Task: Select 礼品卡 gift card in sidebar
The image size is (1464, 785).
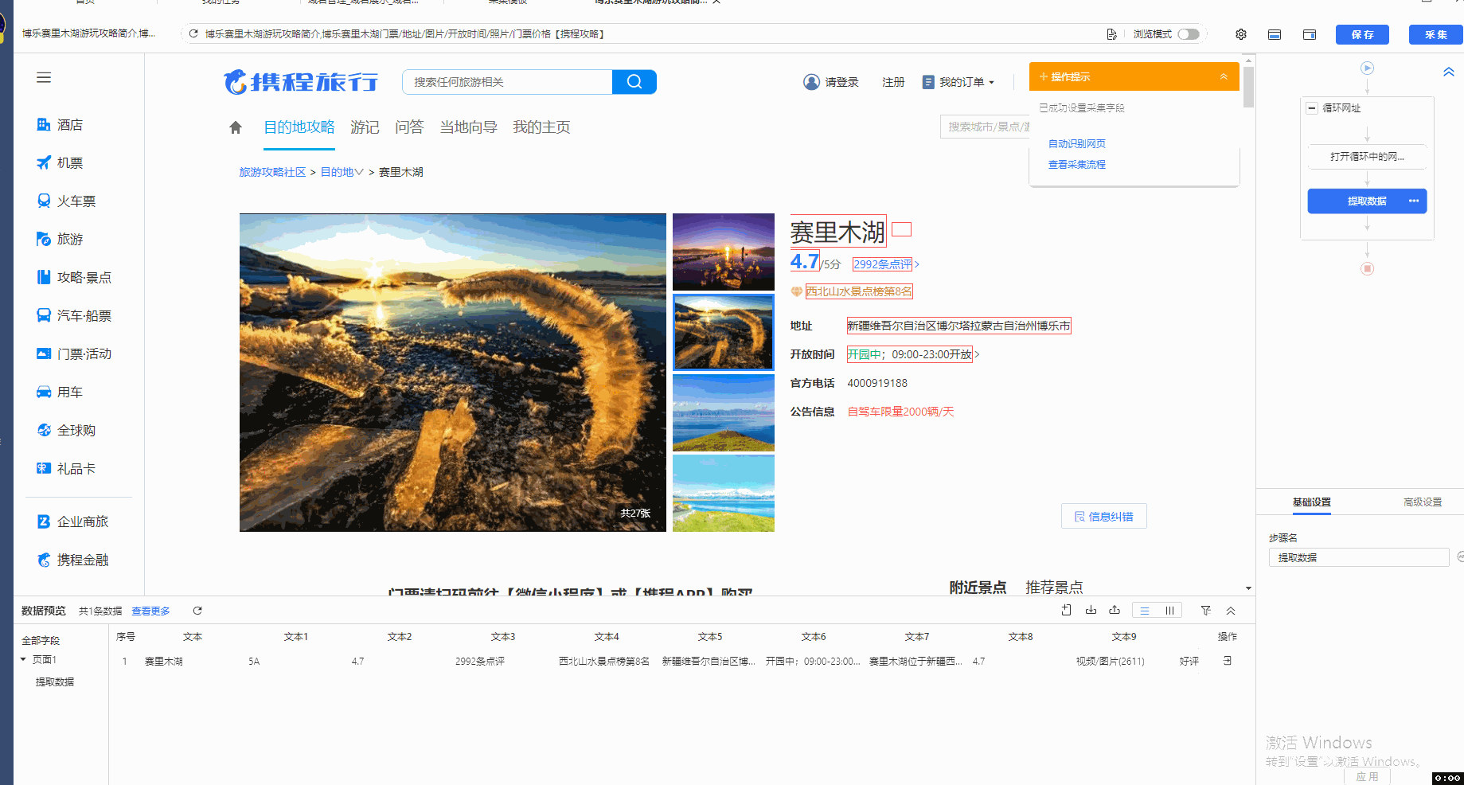Action: pos(67,469)
